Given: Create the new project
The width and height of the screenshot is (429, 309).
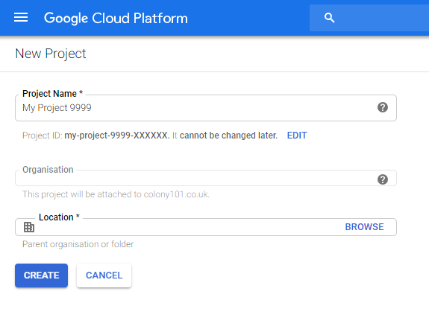Looking at the screenshot, I should click(x=41, y=275).
